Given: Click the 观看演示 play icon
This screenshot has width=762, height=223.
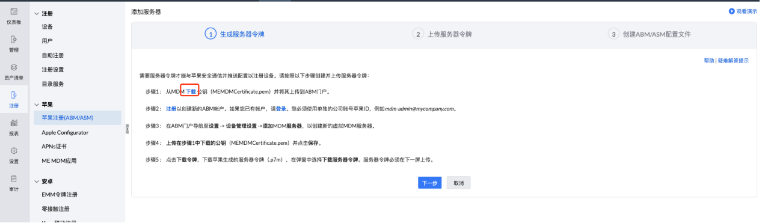Looking at the screenshot, I should tap(732, 11).
